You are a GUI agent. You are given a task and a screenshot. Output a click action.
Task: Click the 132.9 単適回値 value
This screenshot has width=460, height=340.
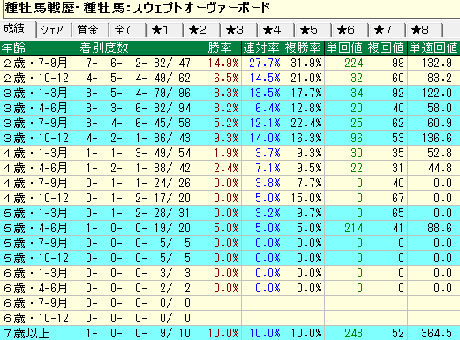pos(436,63)
